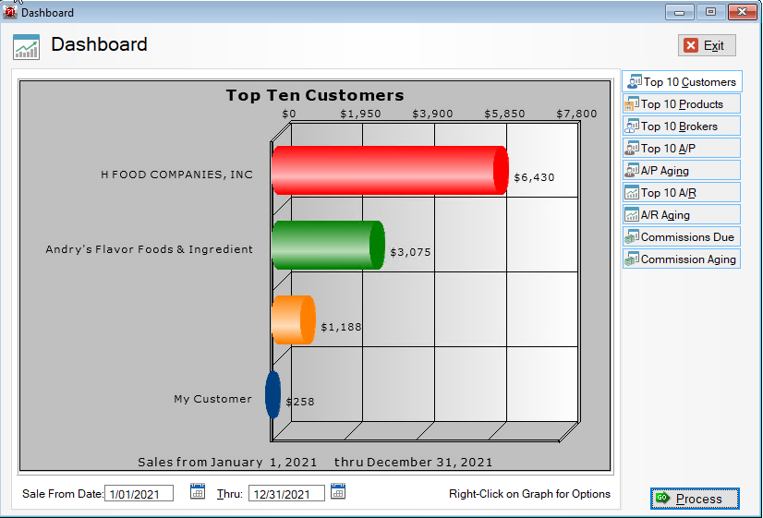Click the red H FOOD COMPANIES bar
763x518 pixels.
[x=390, y=170]
